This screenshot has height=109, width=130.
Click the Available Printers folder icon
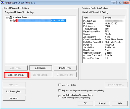(x=11, y=17)
